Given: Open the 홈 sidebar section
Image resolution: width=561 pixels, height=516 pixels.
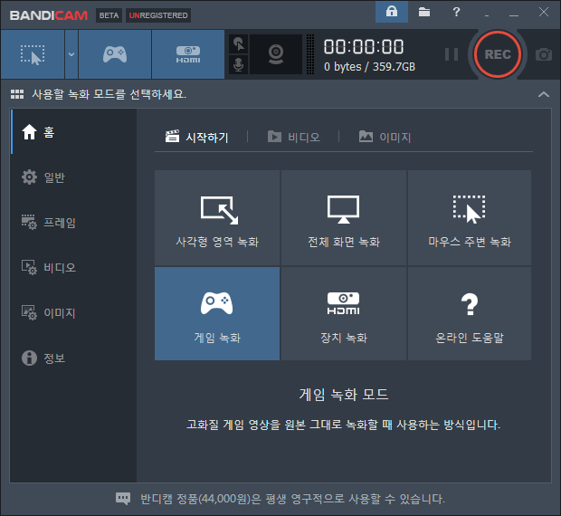Looking at the screenshot, I should click(x=73, y=132).
